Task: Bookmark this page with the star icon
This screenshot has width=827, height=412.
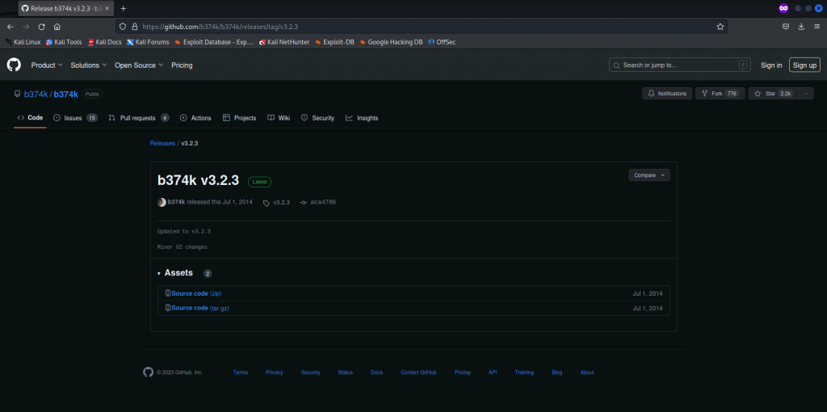Action: [x=720, y=27]
